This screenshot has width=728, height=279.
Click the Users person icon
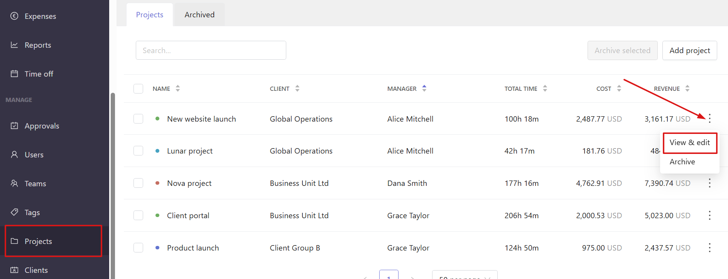14,154
